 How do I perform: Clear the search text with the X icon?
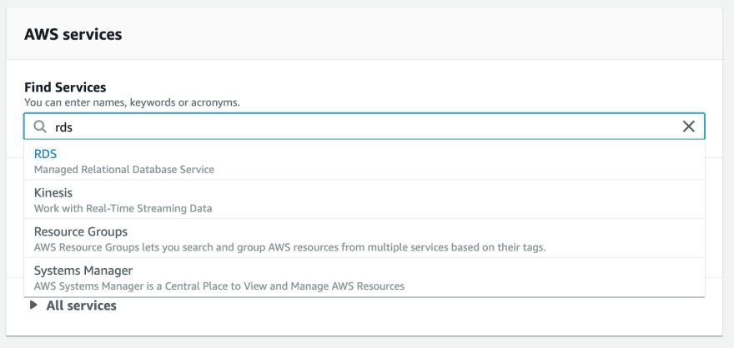[x=689, y=126]
